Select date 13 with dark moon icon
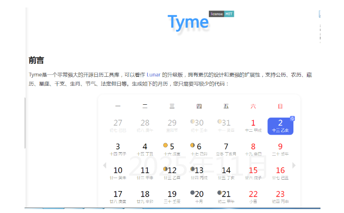 click(x=199, y=174)
